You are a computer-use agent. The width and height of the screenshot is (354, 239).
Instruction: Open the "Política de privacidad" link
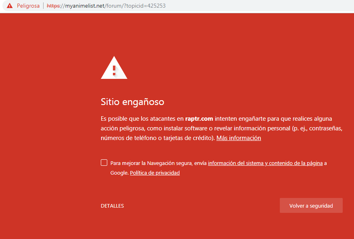click(x=155, y=173)
